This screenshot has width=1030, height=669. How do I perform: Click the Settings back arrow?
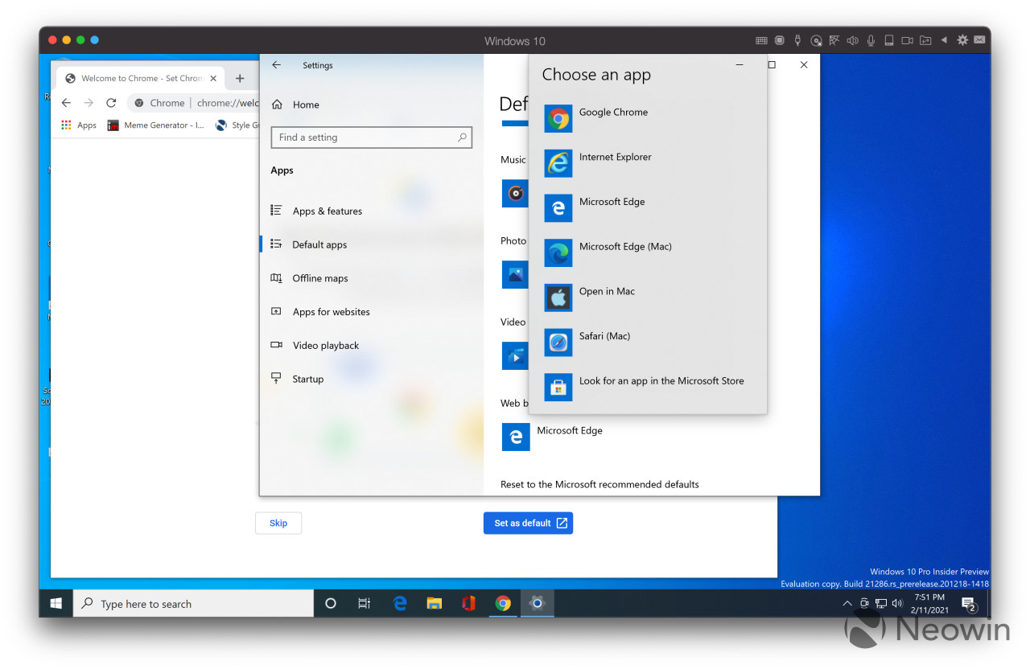tap(277, 65)
